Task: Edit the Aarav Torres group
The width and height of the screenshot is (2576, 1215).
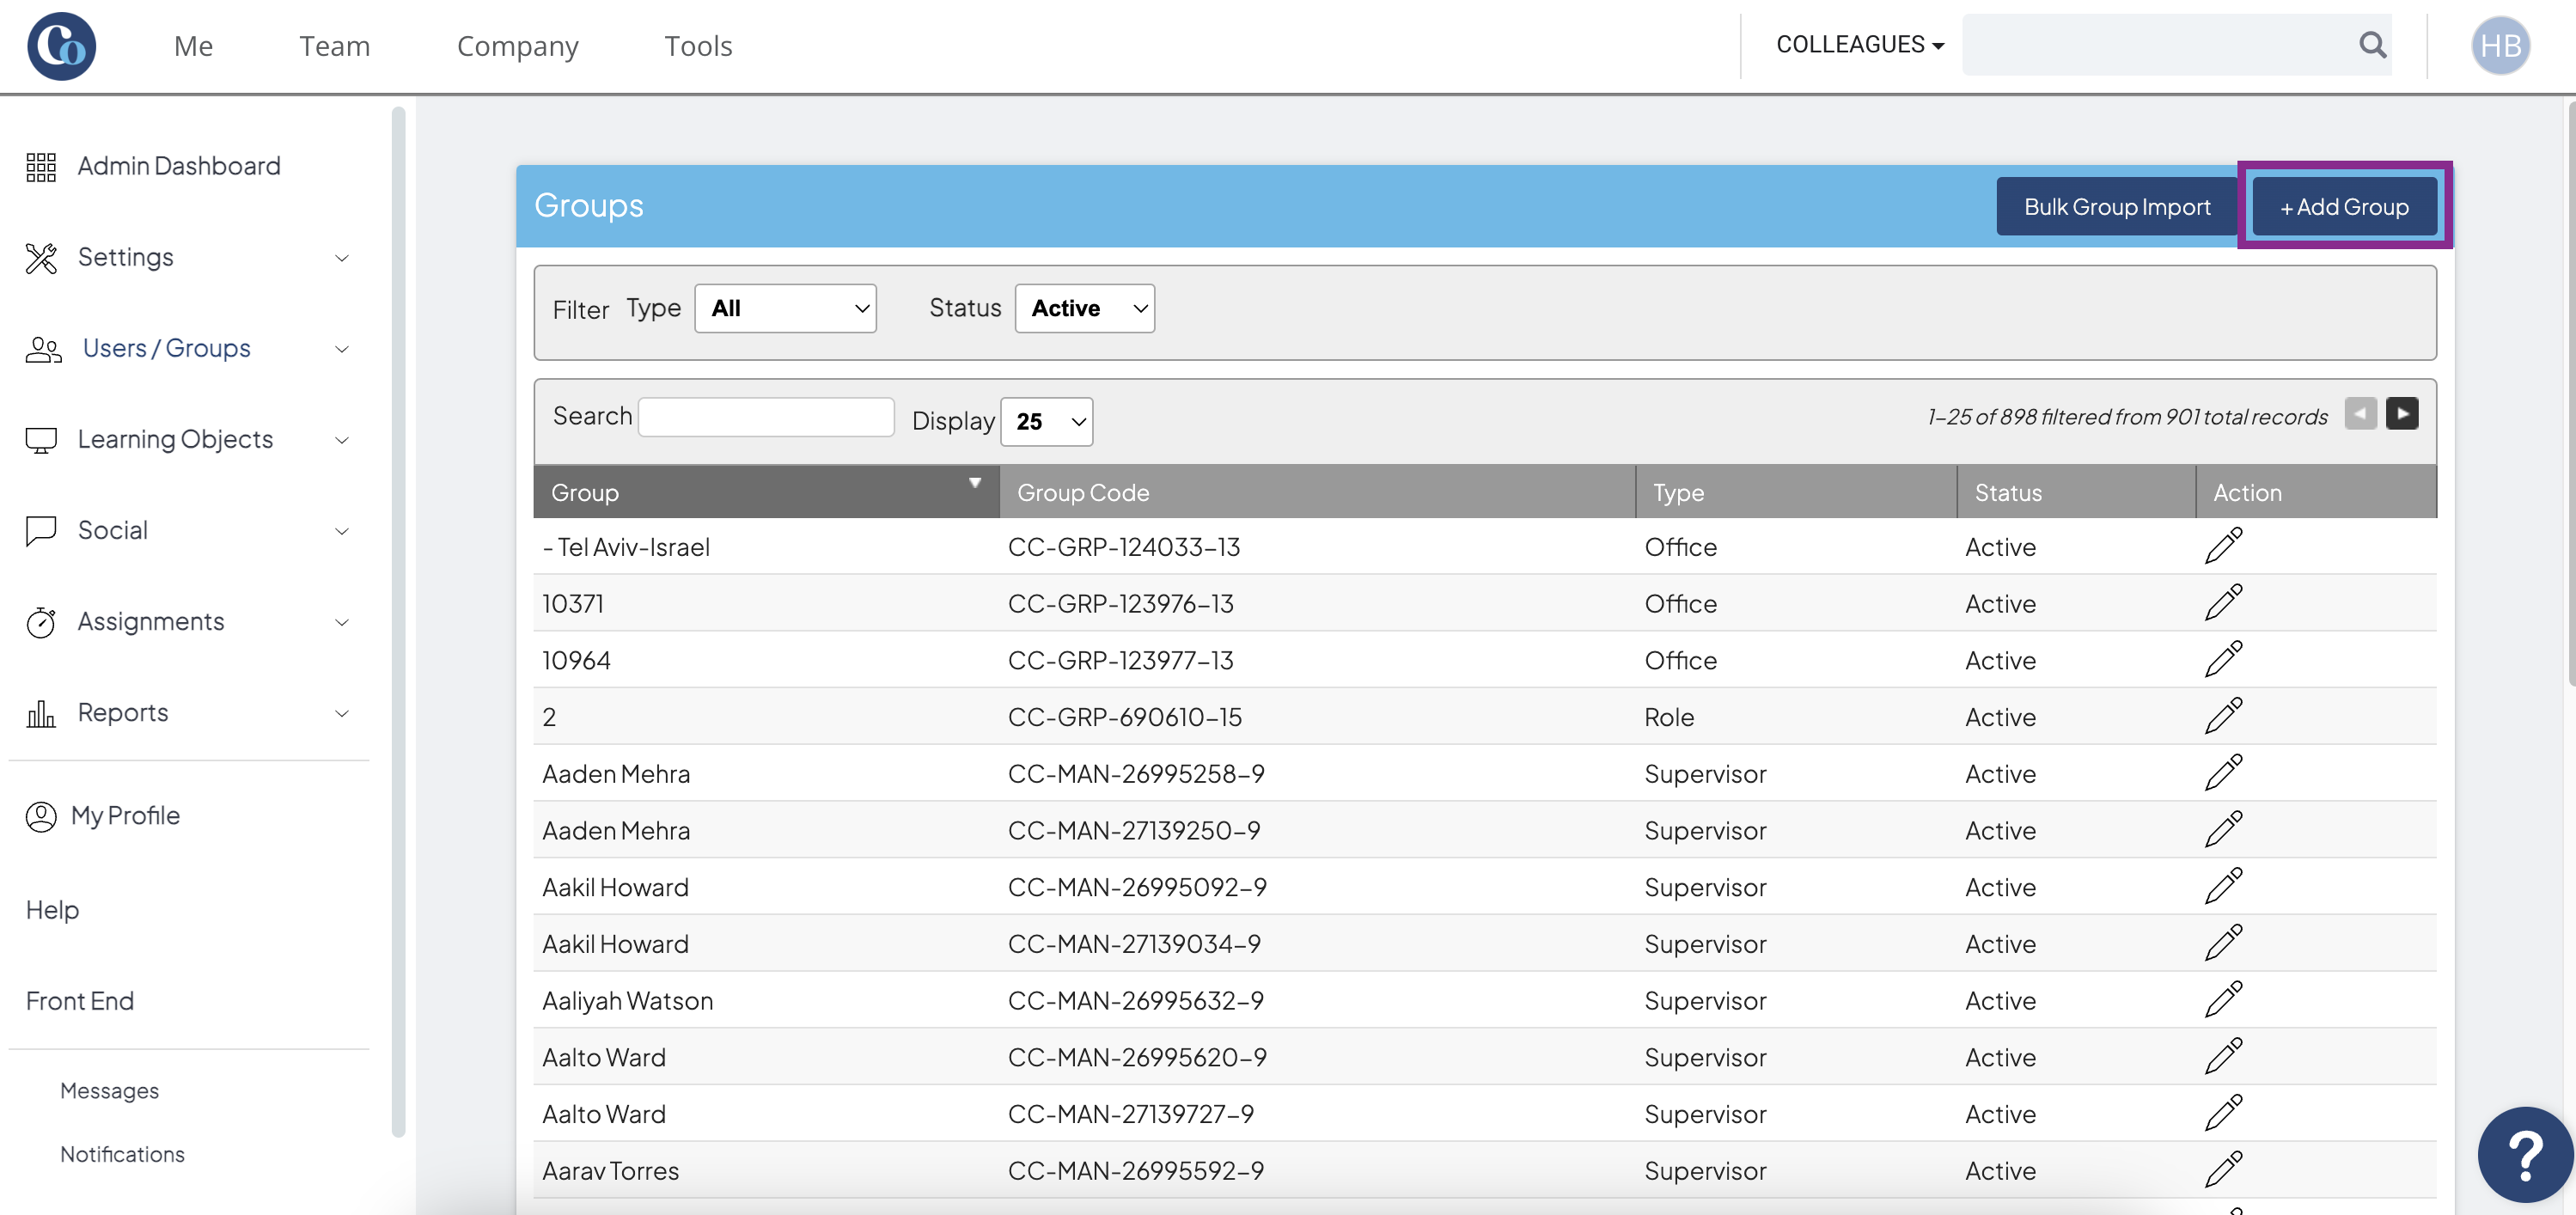Action: pos(2223,1170)
